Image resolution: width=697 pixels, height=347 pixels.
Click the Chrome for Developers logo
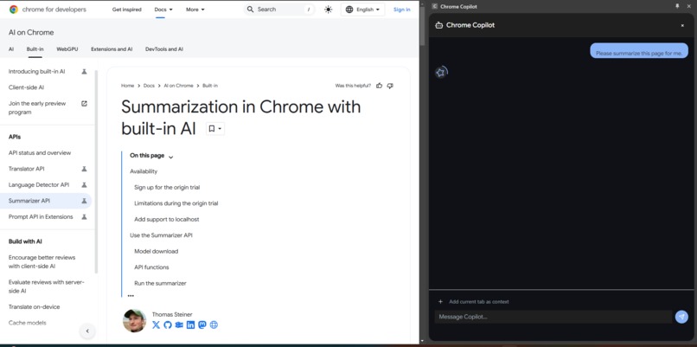click(x=48, y=10)
